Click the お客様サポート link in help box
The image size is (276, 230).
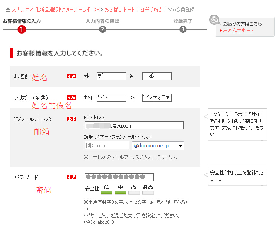click(238, 31)
